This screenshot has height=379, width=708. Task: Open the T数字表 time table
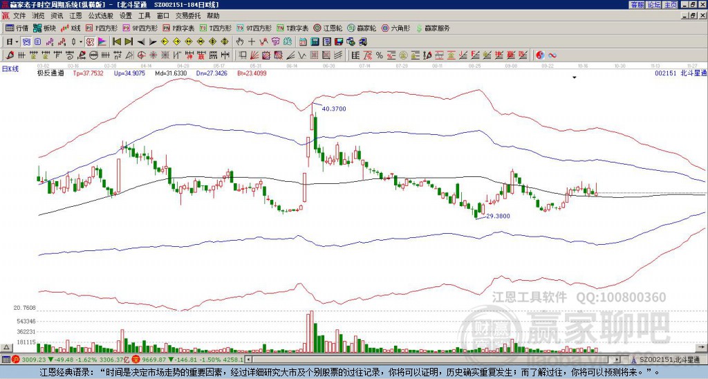pyautogui.click(x=292, y=28)
